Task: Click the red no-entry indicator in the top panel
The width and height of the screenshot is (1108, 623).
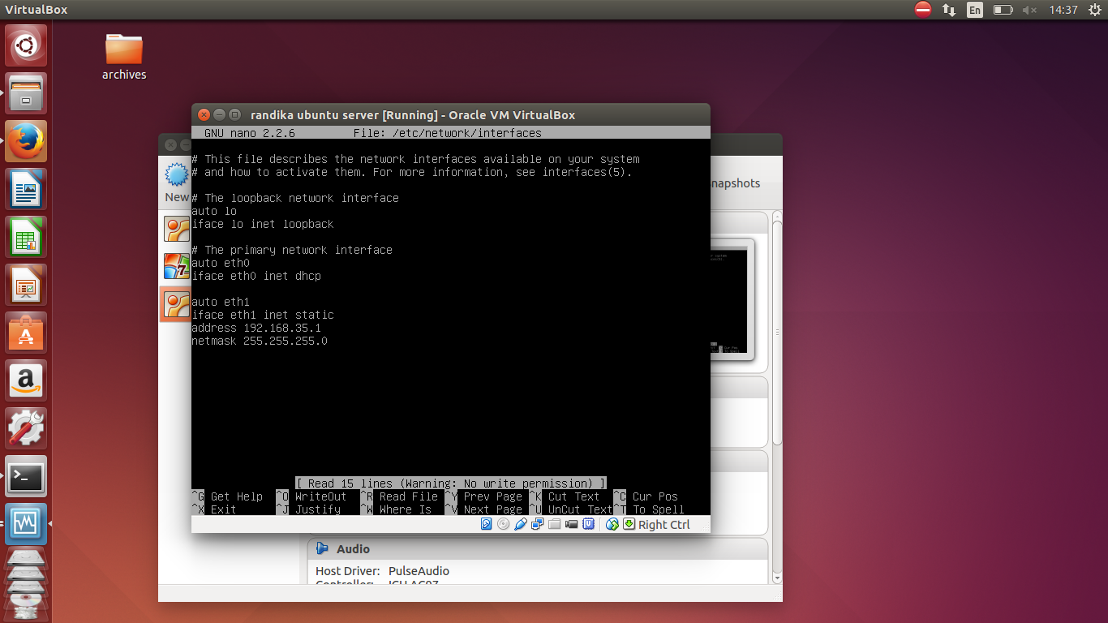Action: point(923,10)
